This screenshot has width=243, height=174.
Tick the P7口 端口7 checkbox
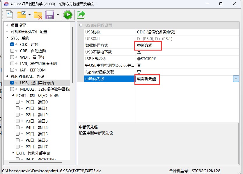point(17,147)
